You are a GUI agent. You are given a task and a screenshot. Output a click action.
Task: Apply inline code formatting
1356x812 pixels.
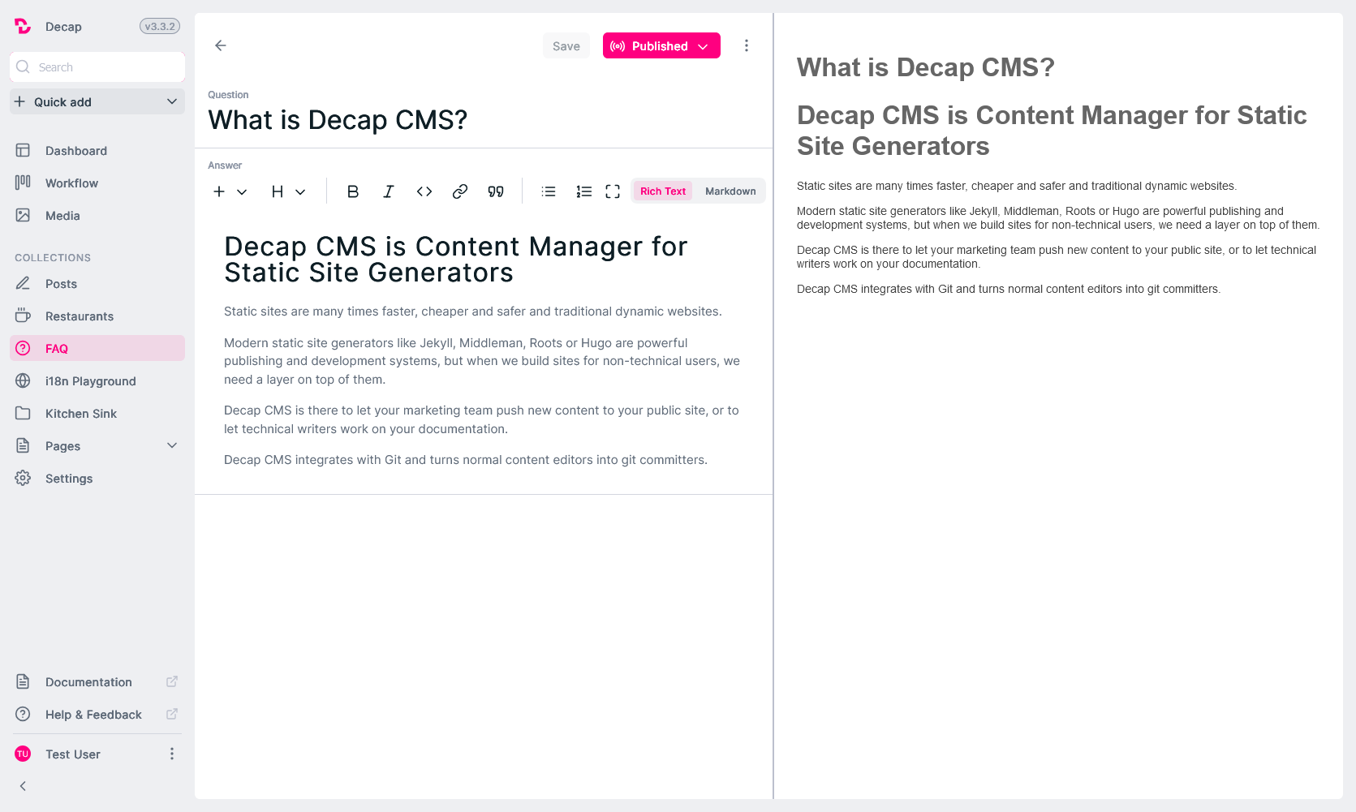click(x=424, y=191)
